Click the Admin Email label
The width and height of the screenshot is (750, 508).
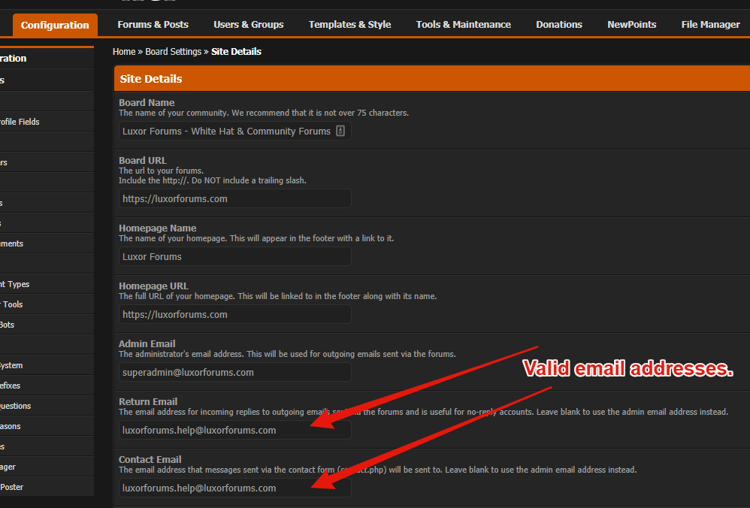(x=147, y=343)
